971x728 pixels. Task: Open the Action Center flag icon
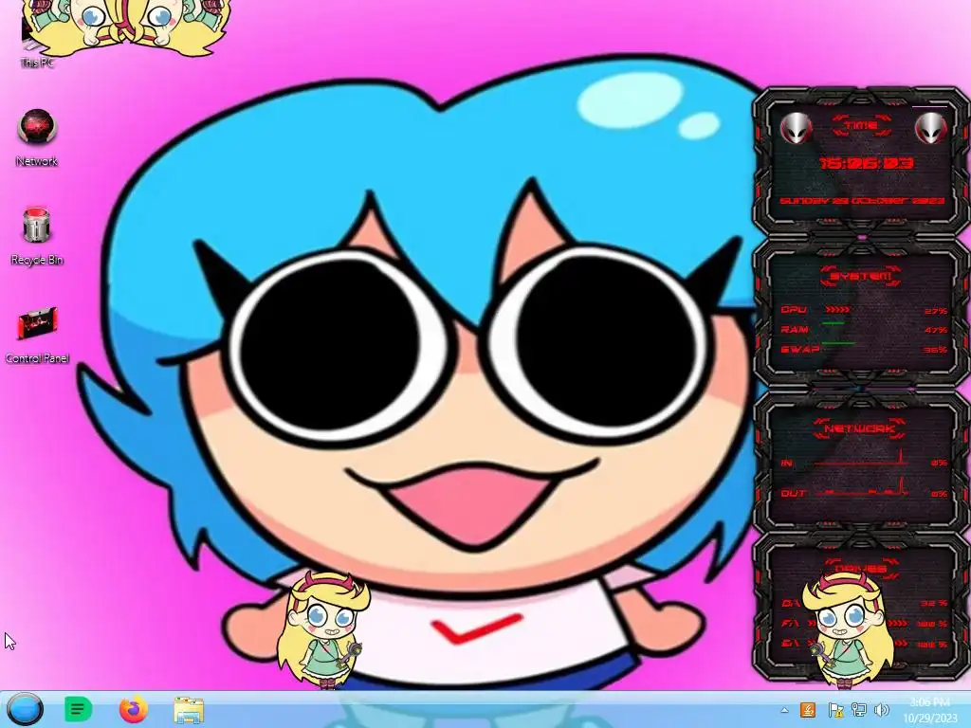(x=835, y=710)
